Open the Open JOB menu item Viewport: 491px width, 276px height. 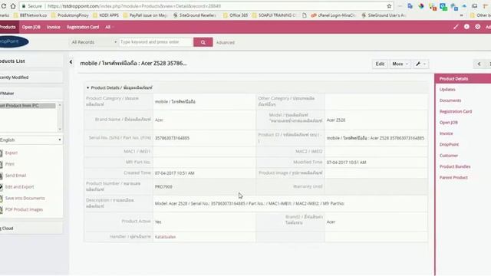31,28
